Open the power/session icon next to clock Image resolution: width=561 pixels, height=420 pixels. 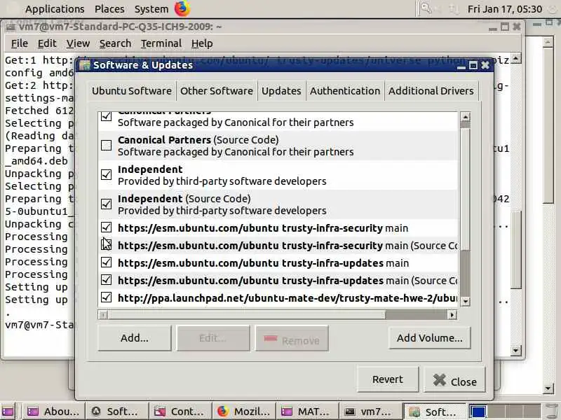pos(553,8)
